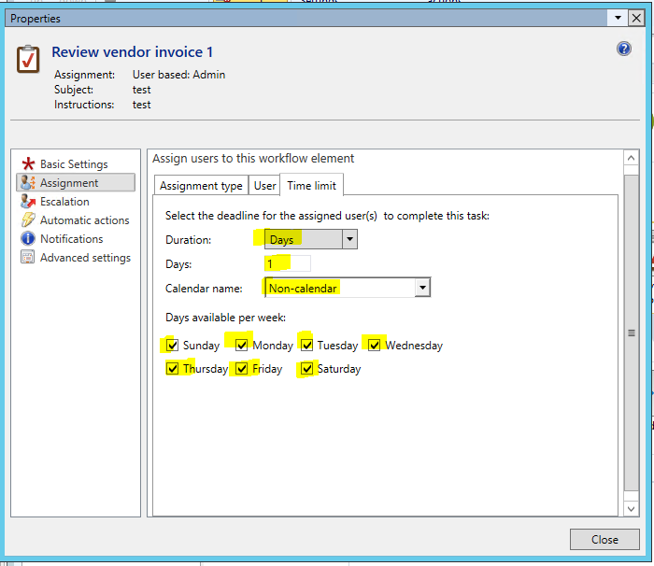Uncheck the Friday checkbox
The width and height of the screenshot is (654, 566).
tap(242, 368)
